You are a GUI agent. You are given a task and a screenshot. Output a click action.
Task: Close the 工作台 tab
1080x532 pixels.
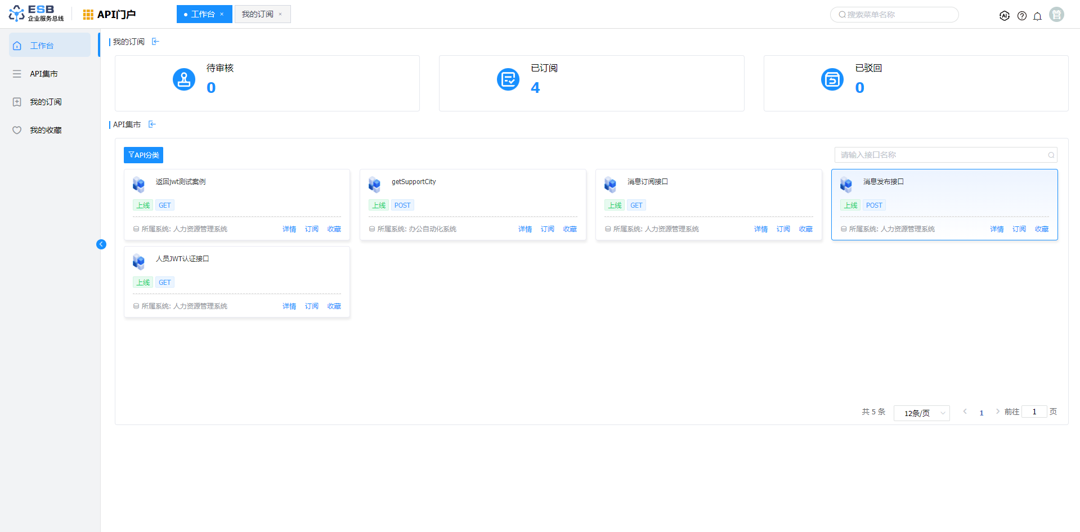[x=222, y=14]
